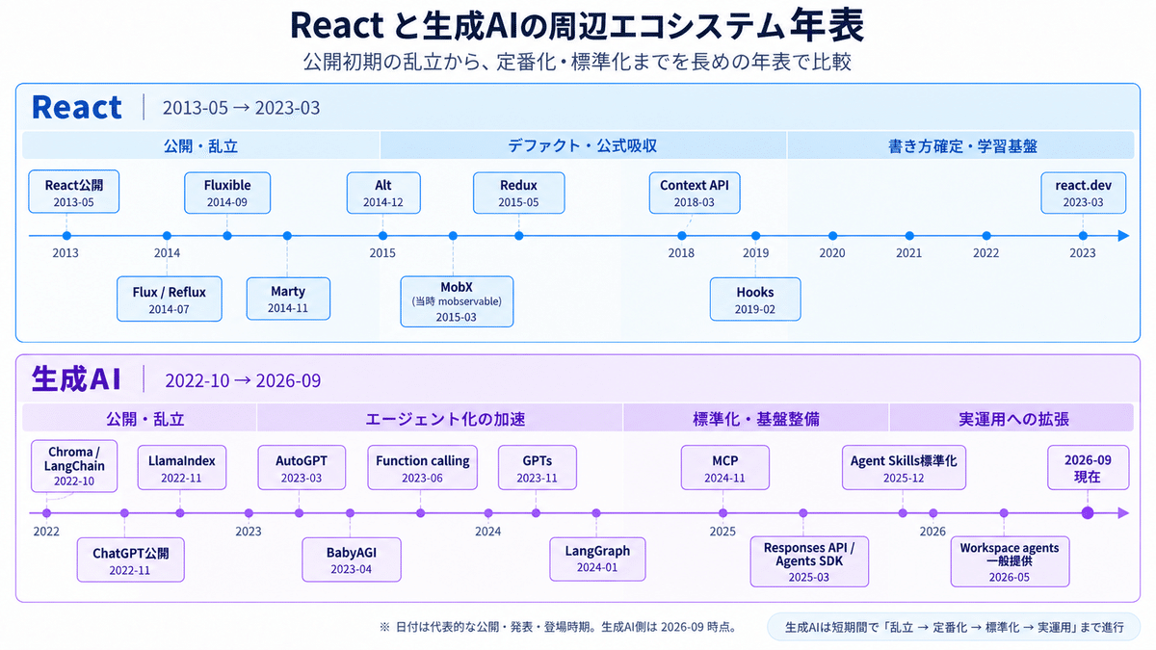The image size is (1156, 650).
Task: Click the summary pill 乱立 → 定番化 → 標準化
Action: pos(953,627)
